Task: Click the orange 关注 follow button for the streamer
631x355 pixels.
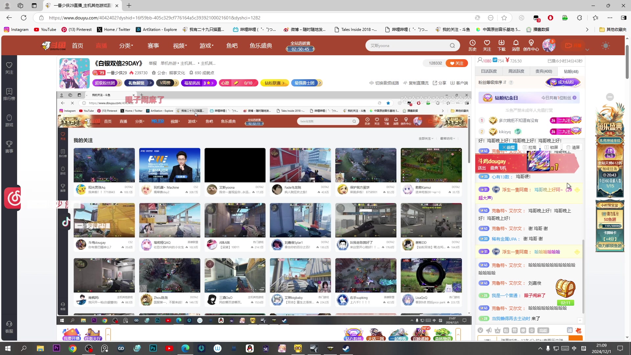Action: coord(456,63)
